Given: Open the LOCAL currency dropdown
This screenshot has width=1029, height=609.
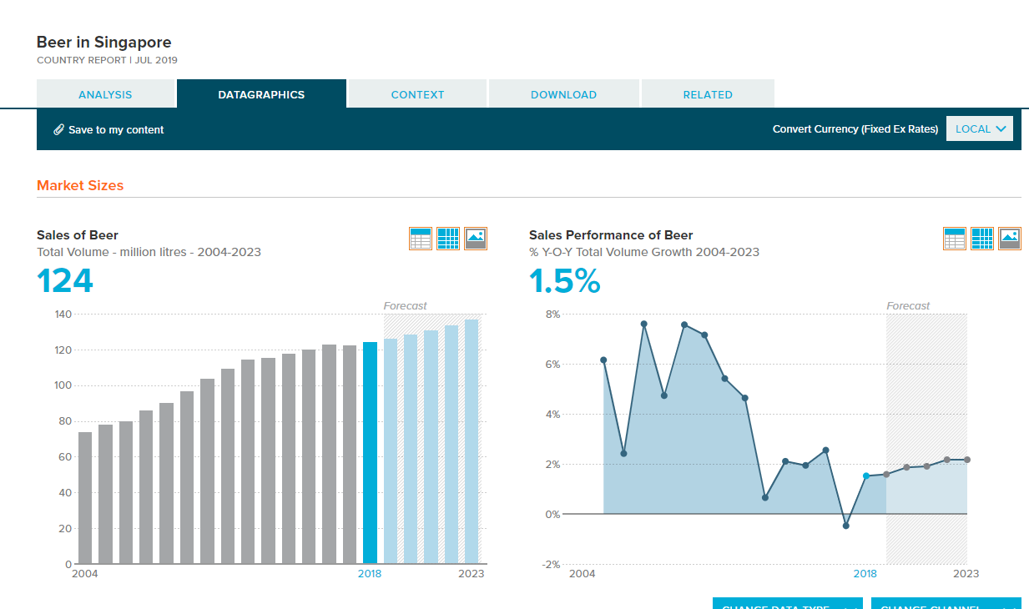Looking at the screenshot, I should click(980, 129).
